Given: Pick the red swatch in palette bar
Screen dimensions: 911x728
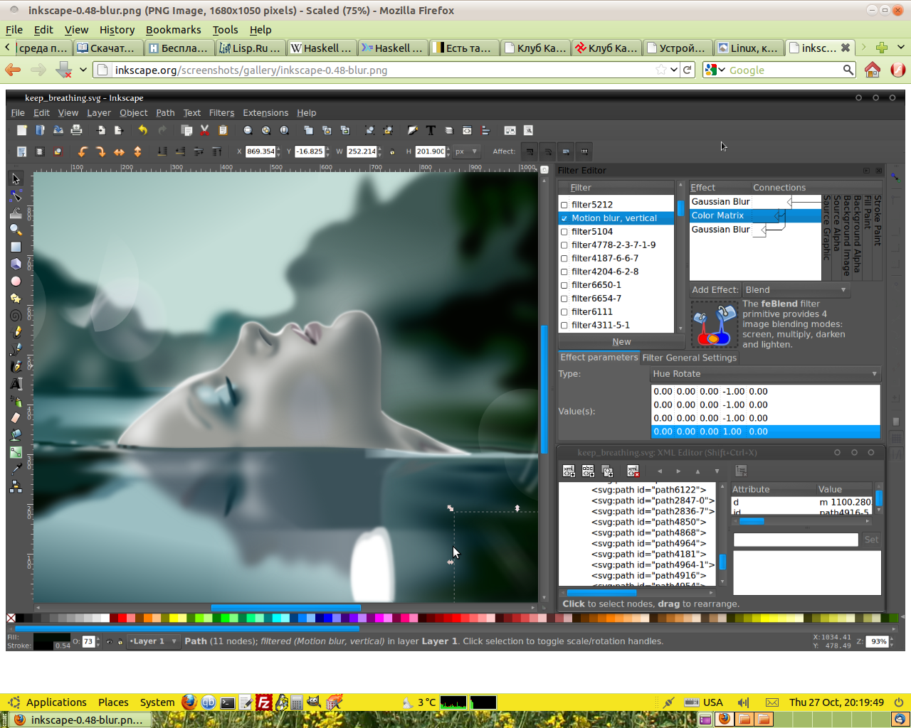Looking at the screenshot, I should [x=122, y=618].
